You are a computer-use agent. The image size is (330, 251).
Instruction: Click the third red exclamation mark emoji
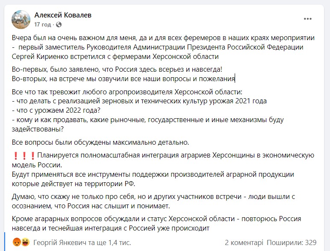[32, 155]
